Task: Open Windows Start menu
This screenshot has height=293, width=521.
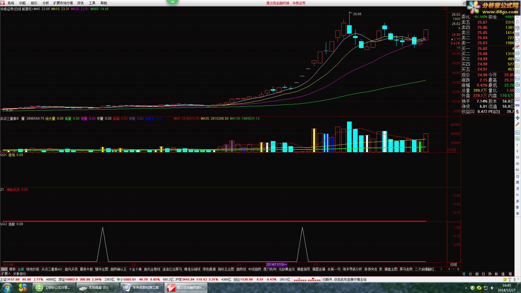Action: pos(7,288)
